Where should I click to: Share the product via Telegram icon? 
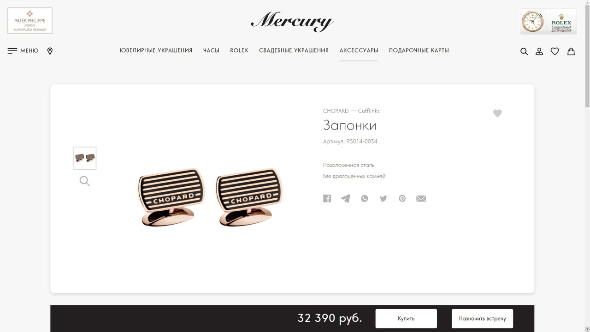(x=346, y=198)
